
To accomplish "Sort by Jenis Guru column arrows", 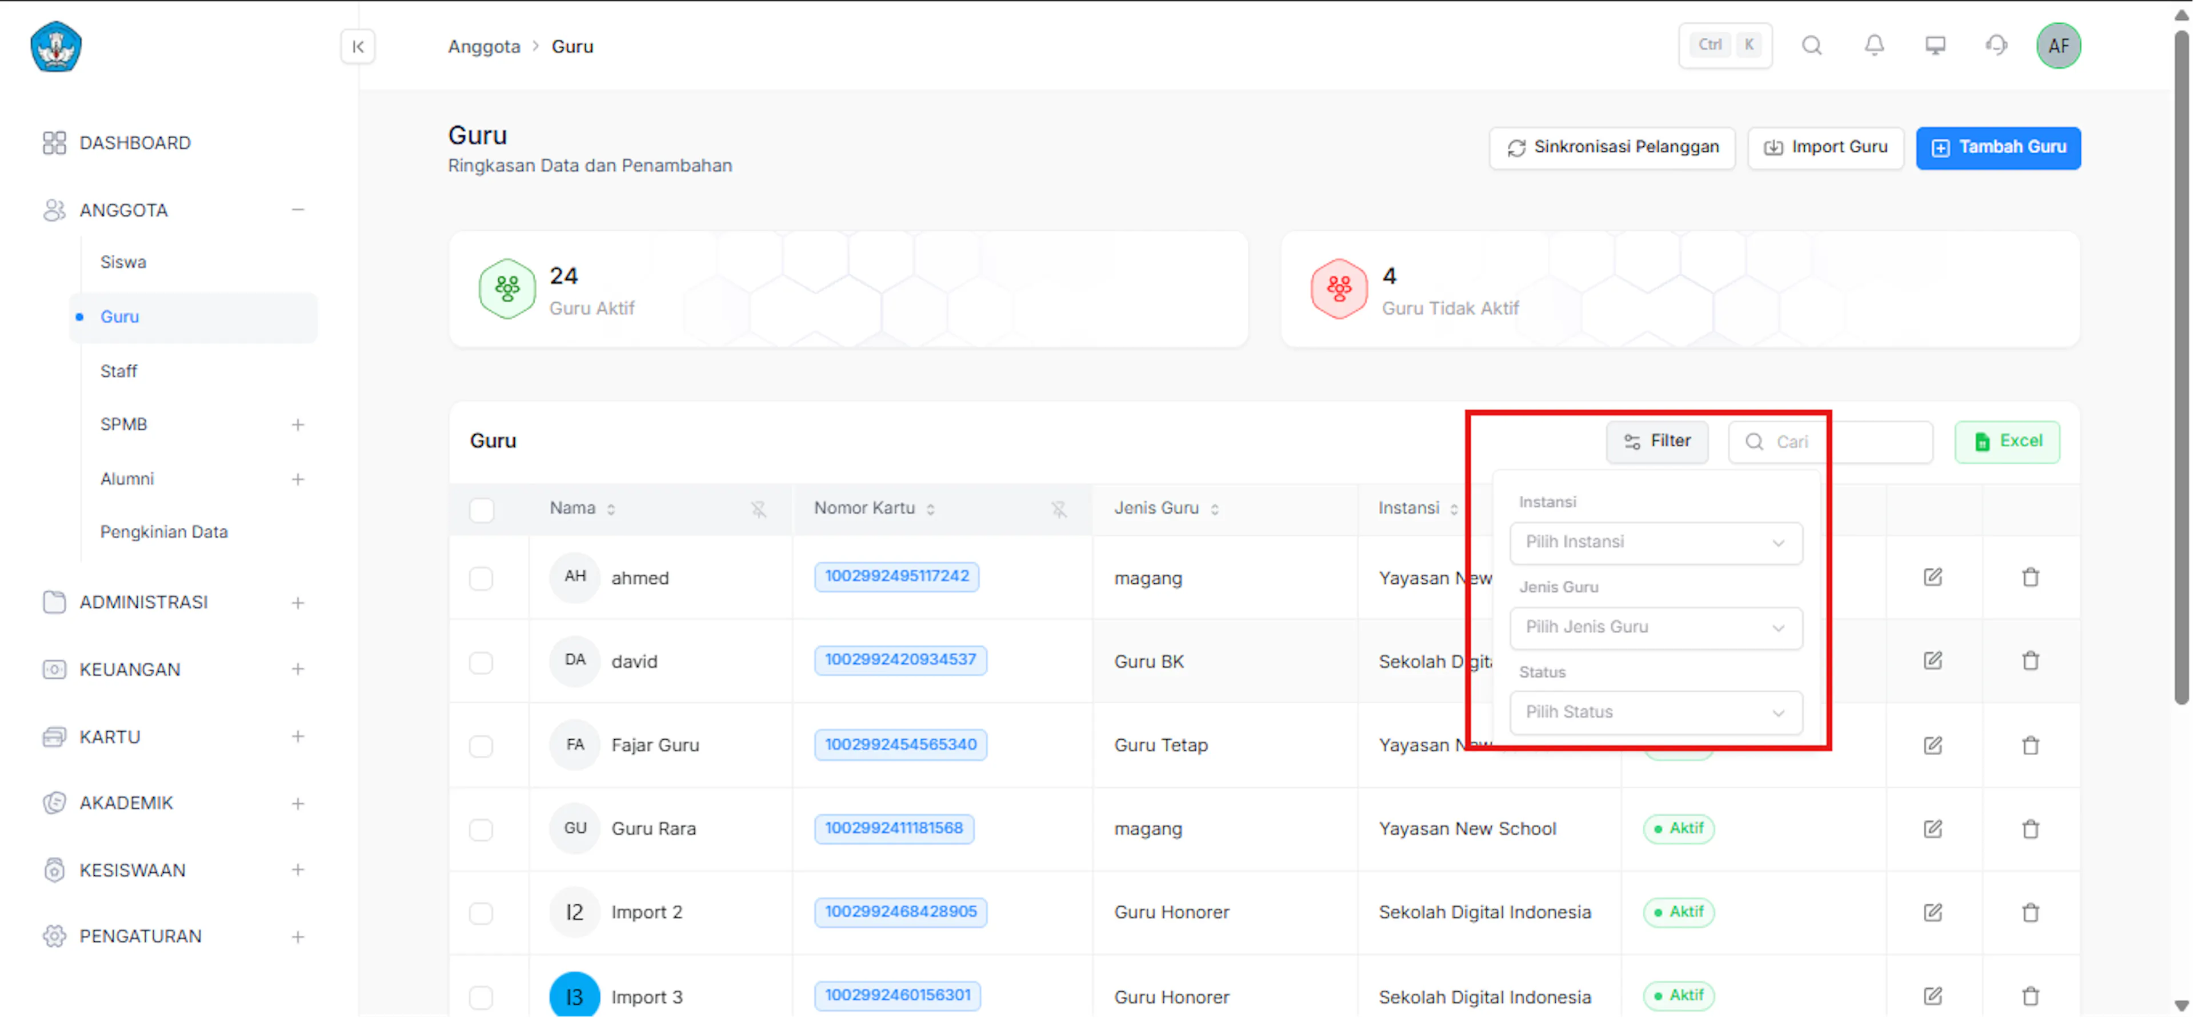I will click(x=1215, y=510).
